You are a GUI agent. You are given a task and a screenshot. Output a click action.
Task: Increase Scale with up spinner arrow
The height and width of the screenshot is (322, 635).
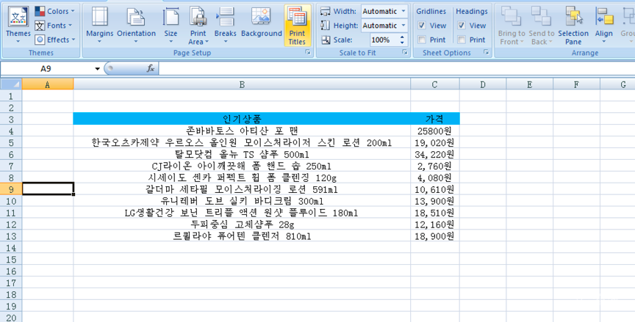coord(402,37)
